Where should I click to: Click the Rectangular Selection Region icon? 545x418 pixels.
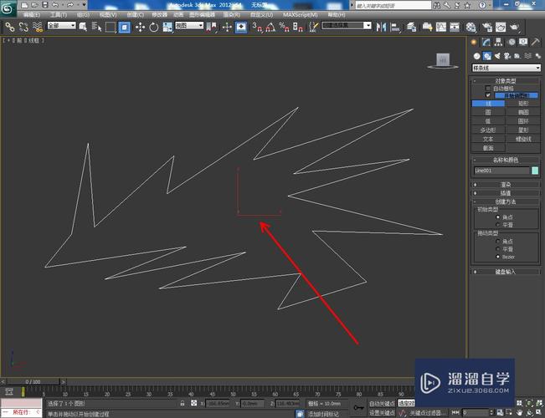111,27
